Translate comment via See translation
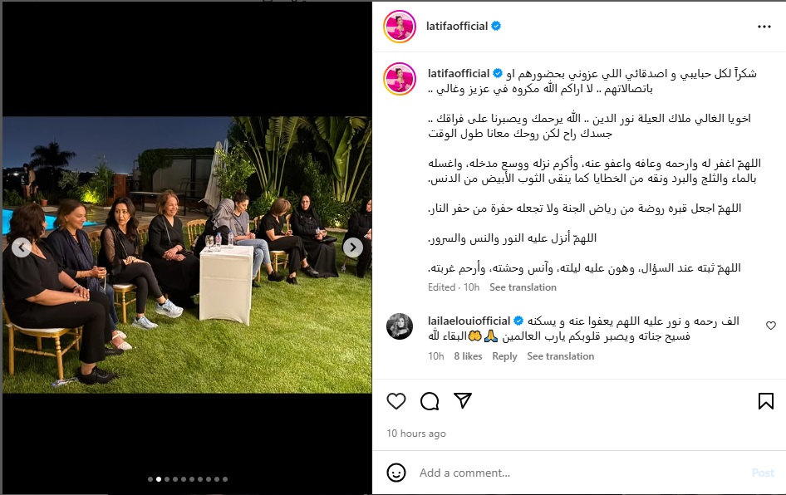Image resolution: width=786 pixels, height=495 pixels. (561, 356)
